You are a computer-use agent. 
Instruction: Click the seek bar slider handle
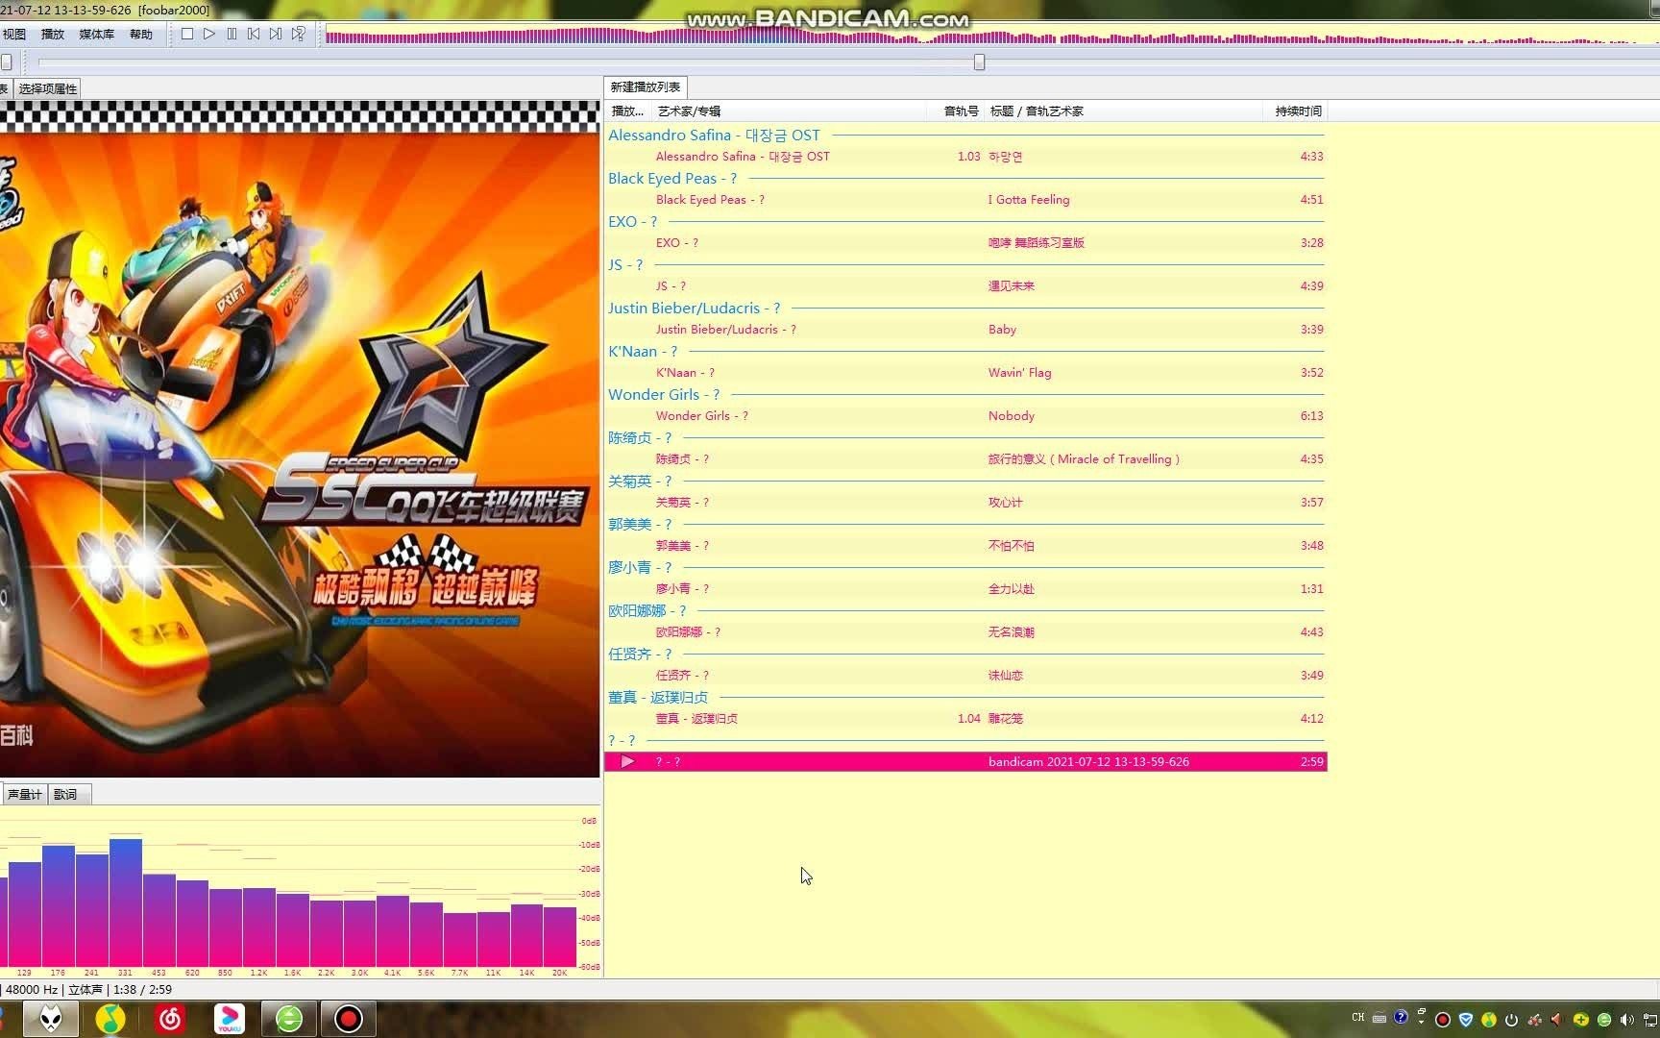tap(979, 62)
